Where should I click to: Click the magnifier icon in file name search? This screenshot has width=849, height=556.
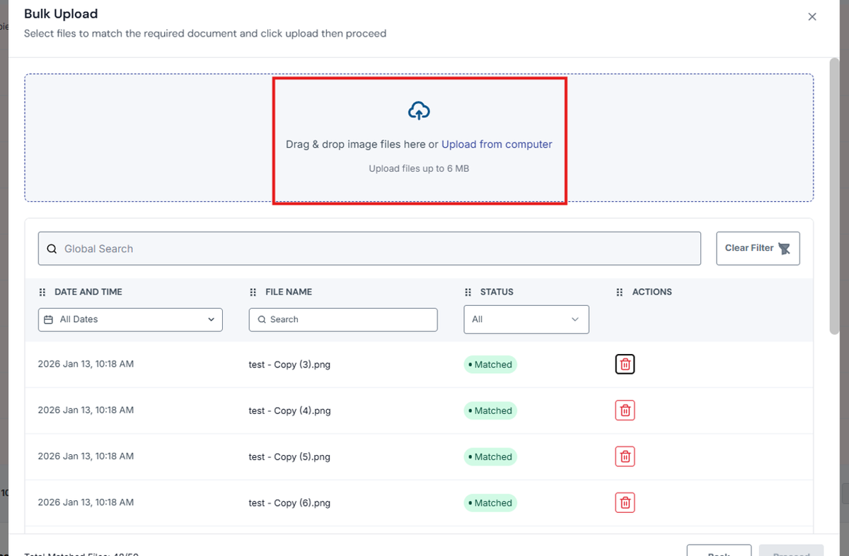click(x=262, y=319)
